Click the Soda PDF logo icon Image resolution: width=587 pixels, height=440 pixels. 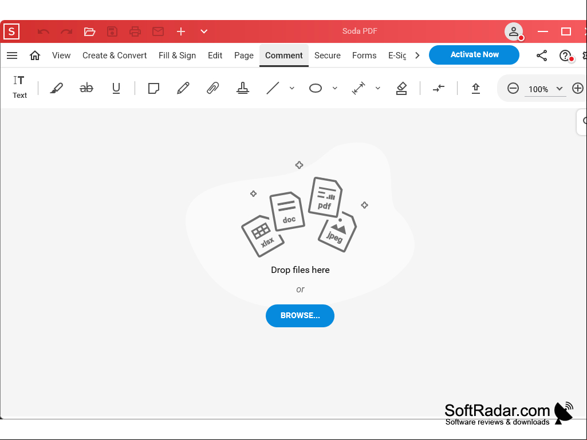click(x=11, y=31)
